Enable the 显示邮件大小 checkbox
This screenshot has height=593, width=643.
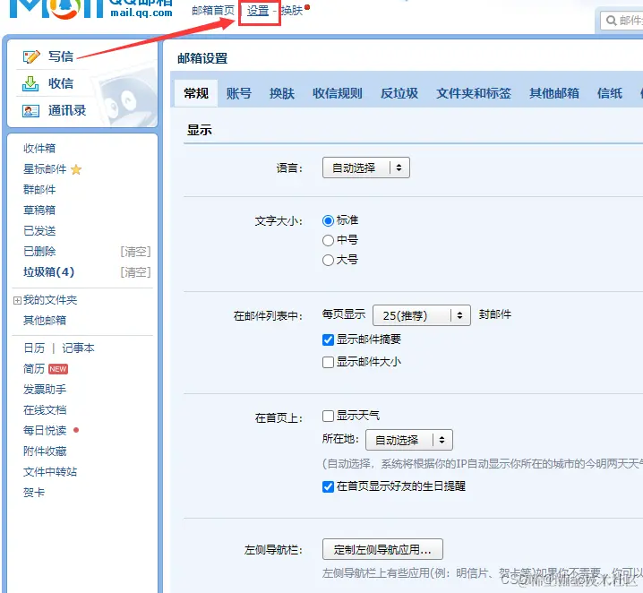(328, 362)
